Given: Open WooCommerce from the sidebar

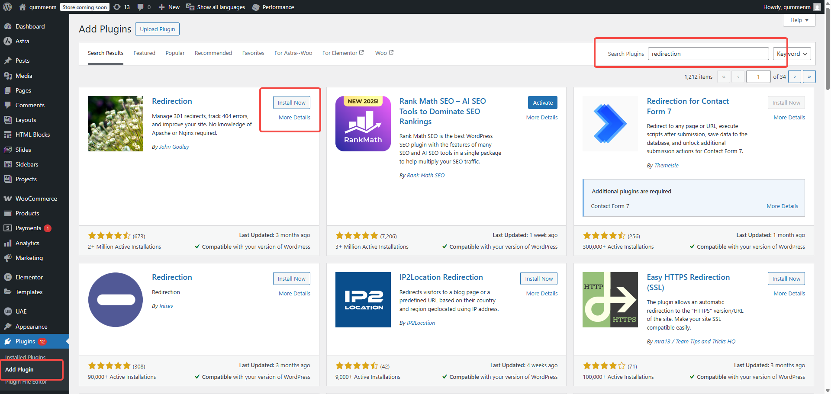Looking at the screenshot, I should coord(36,199).
